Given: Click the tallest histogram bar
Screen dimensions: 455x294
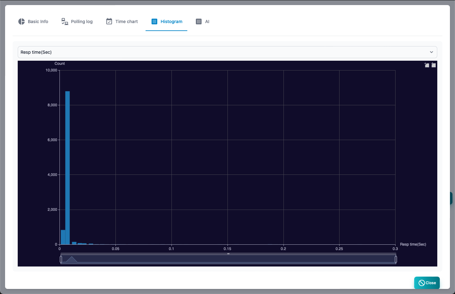Looking at the screenshot, I should 67,168.
